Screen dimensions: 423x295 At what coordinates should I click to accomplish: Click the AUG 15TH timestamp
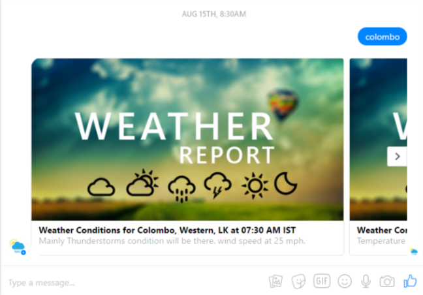pos(213,14)
